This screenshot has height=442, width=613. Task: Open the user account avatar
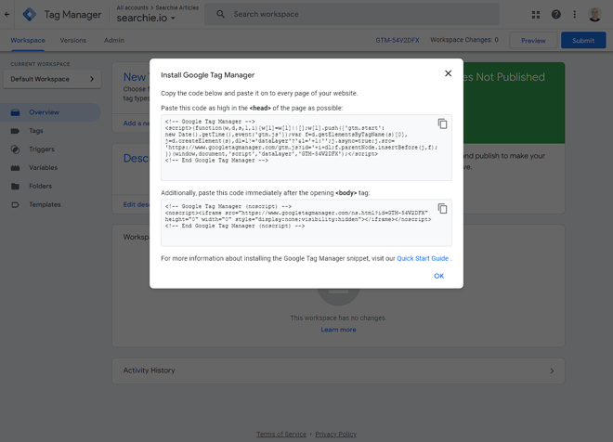(594, 15)
